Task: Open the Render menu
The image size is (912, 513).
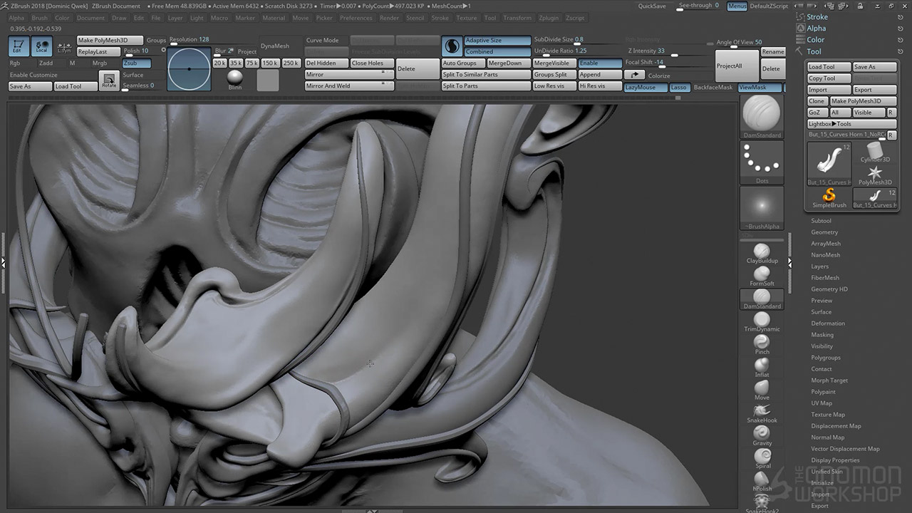Action: pos(389,18)
